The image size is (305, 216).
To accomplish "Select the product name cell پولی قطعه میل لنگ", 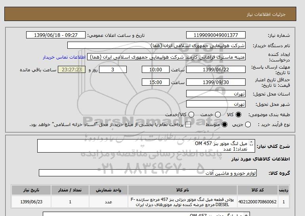I will point(183,202).
